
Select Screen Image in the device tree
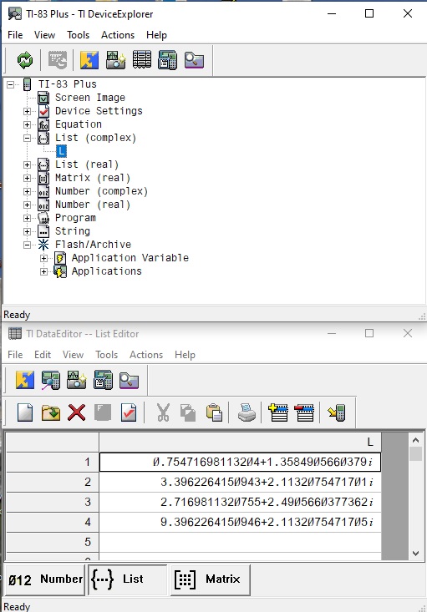coord(90,98)
